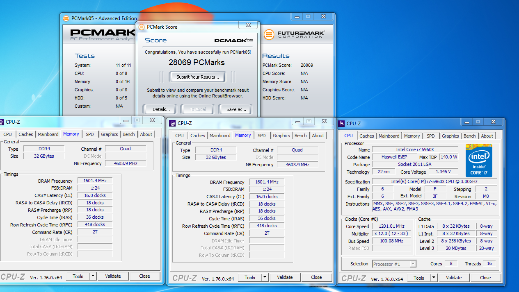Click the Core Speed value 1201.01 MHz
Viewport: 519px width, 292px height.
click(392, 226)
